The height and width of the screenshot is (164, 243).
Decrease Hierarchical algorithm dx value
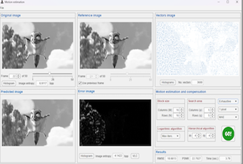point(199,137)
